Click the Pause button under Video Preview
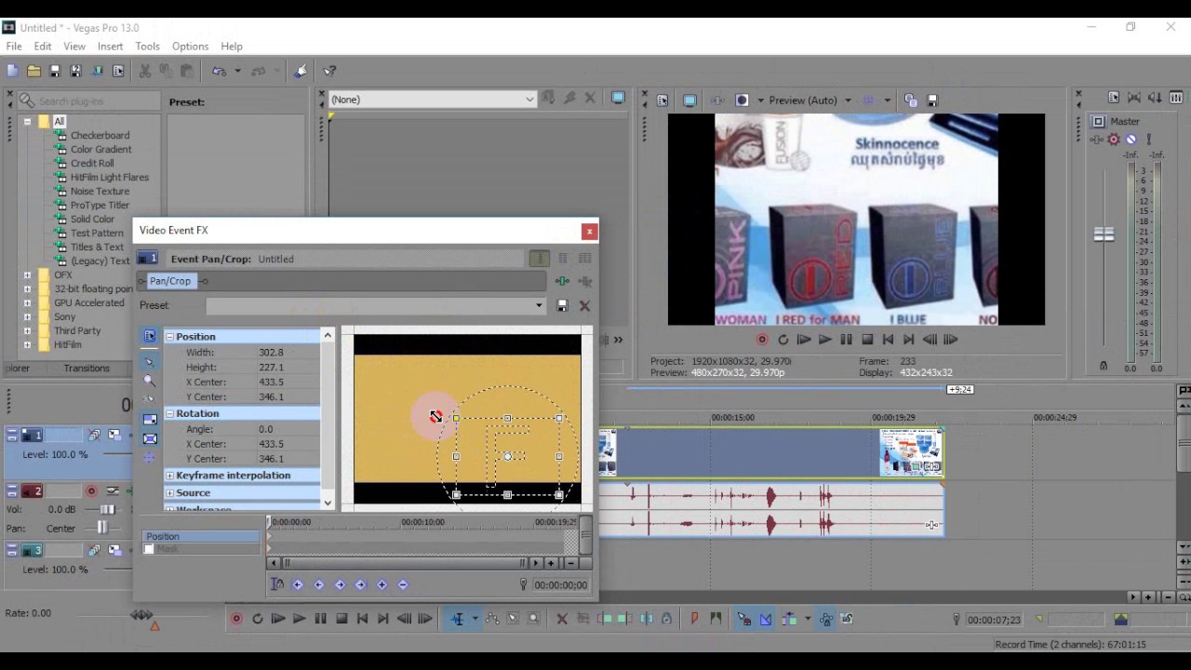The width and height of the screenshot is (1191, 670). pos(846,340)
